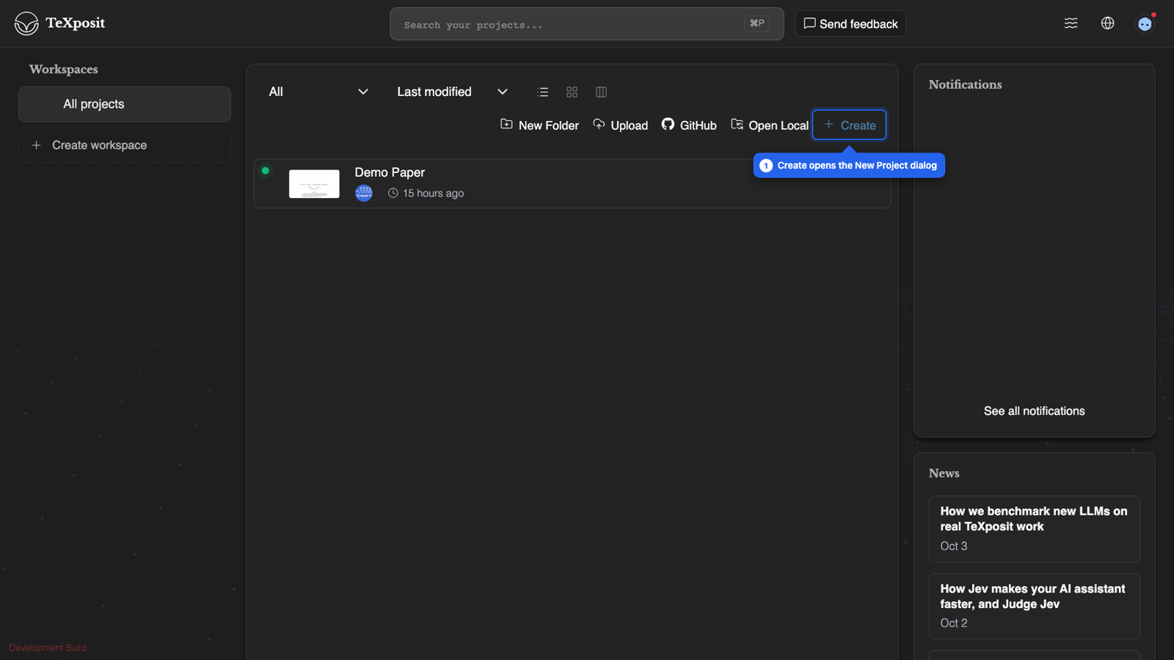Click Open Local folder
Viewport: 1174px width, 660px height.
click(x=769, y=125)
